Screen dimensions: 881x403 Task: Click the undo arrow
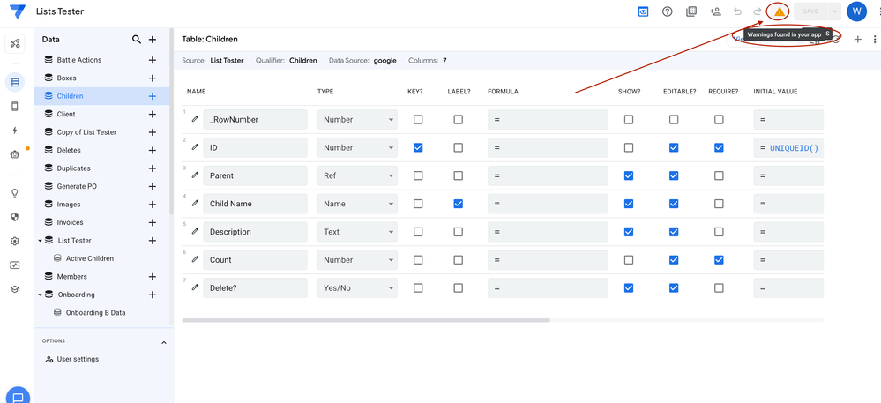click(x=738, y=11)
